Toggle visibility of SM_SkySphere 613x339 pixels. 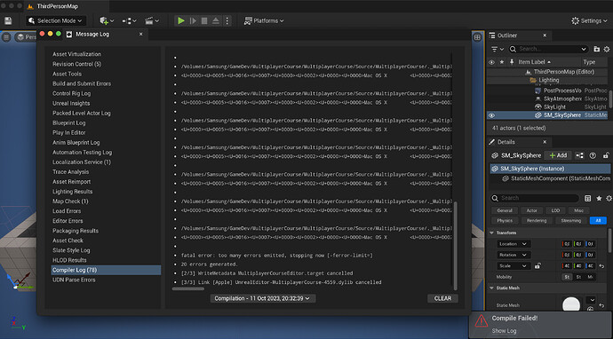point(492,115)
